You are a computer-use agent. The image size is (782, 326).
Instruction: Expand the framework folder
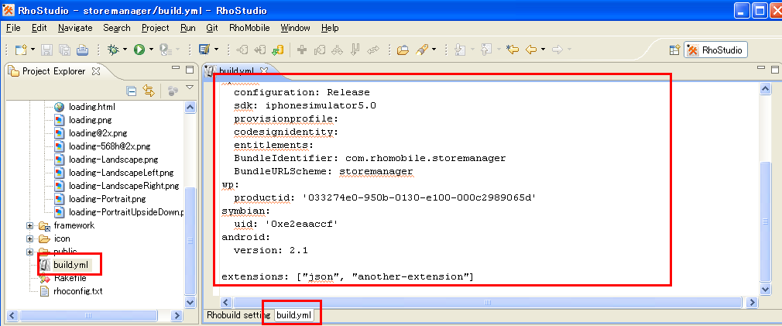30,225
